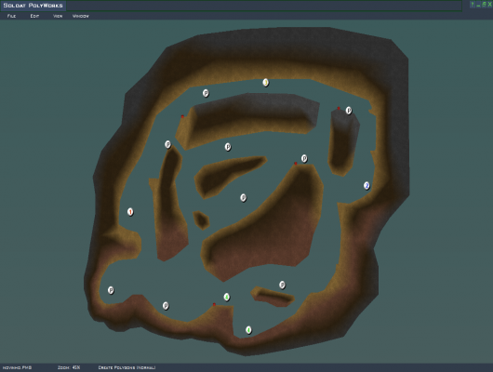Viewport: 493px width, 372px height.
Task: Click red dot on long upper island's tip
Action: pos(182,116)
